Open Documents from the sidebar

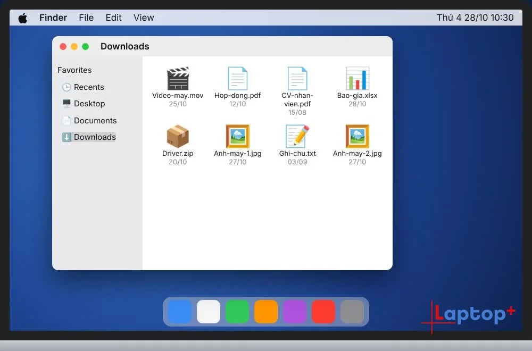[x=89, y=120]
